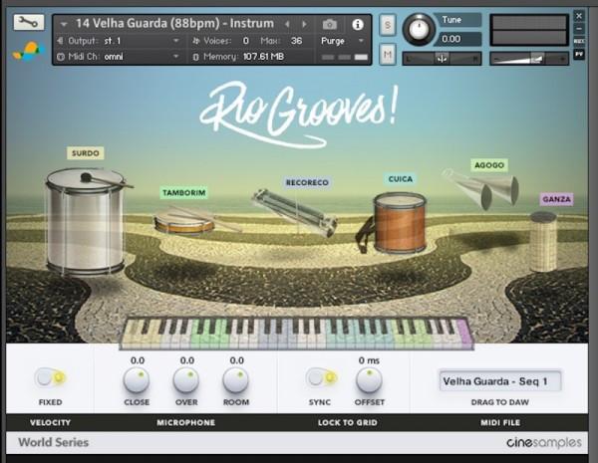Click the Tamborim drum image
598x463 pixels.
pos(185,221)
